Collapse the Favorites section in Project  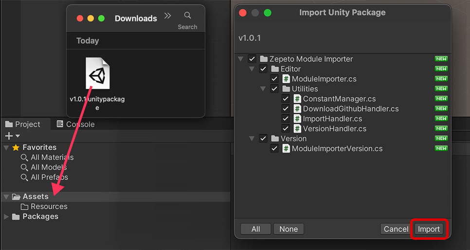(x=6, y=147)
